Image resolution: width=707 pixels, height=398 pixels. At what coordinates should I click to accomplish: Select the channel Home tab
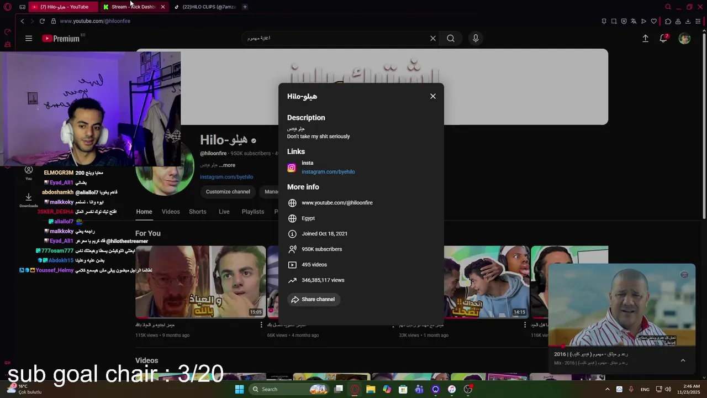point(144,212)
